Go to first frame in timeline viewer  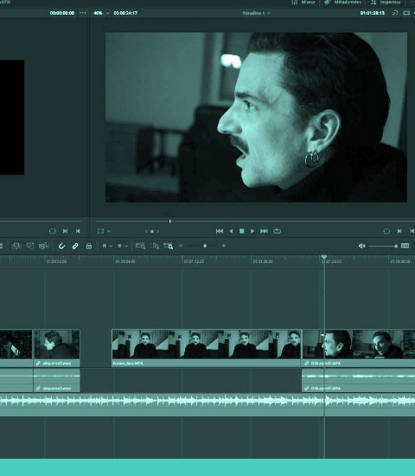[x=220, y=231]
